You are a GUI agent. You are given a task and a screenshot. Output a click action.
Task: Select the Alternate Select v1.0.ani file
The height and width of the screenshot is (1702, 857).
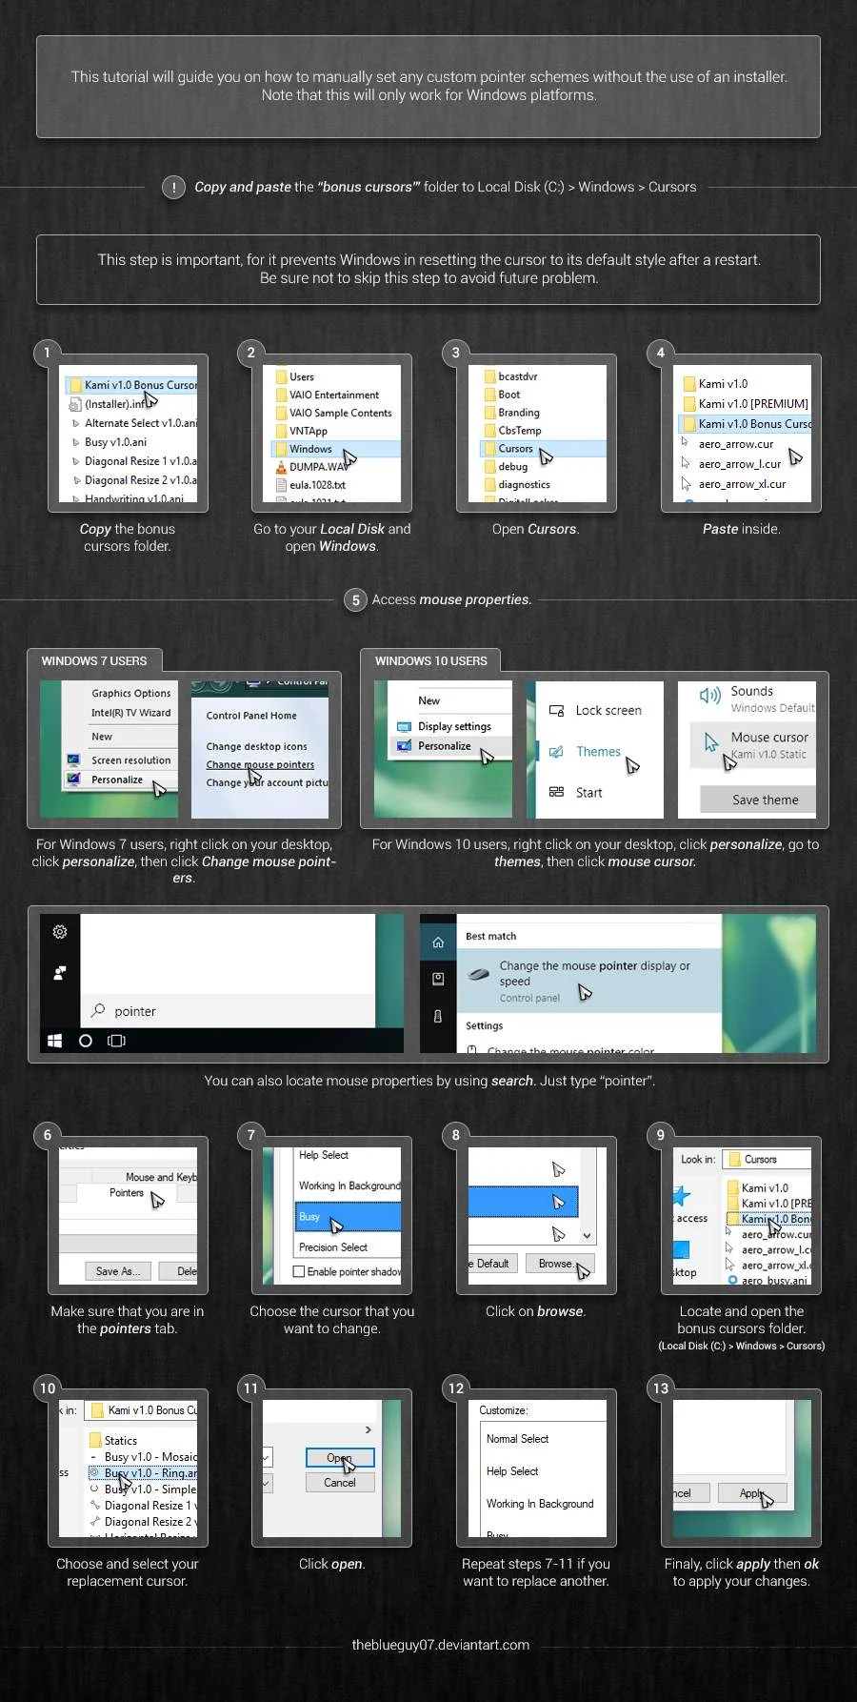coord(134,423)
